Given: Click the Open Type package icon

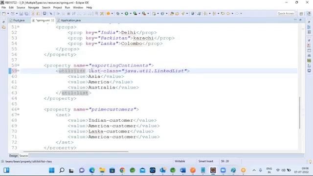Looking at the screenshot, I should 172,14.
